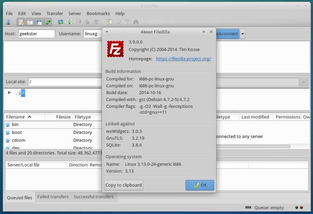Viewport: 313px width, 214px height.
Task: Click the root folder icon in local tree
Action: [18, 93]
